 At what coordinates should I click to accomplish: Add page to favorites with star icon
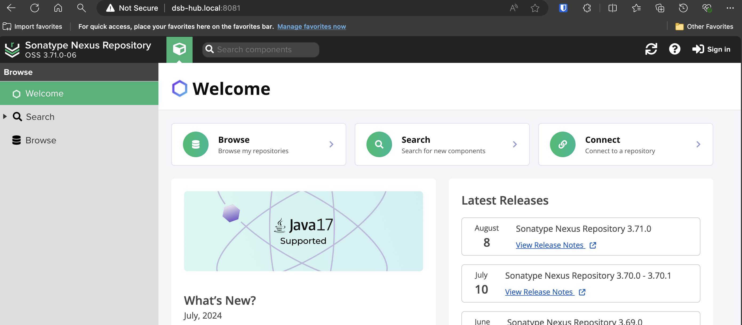[x=535, y=8]
